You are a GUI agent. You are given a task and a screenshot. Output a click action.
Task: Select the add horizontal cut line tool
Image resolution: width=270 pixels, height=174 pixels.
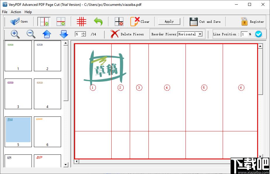pos(61,22)
